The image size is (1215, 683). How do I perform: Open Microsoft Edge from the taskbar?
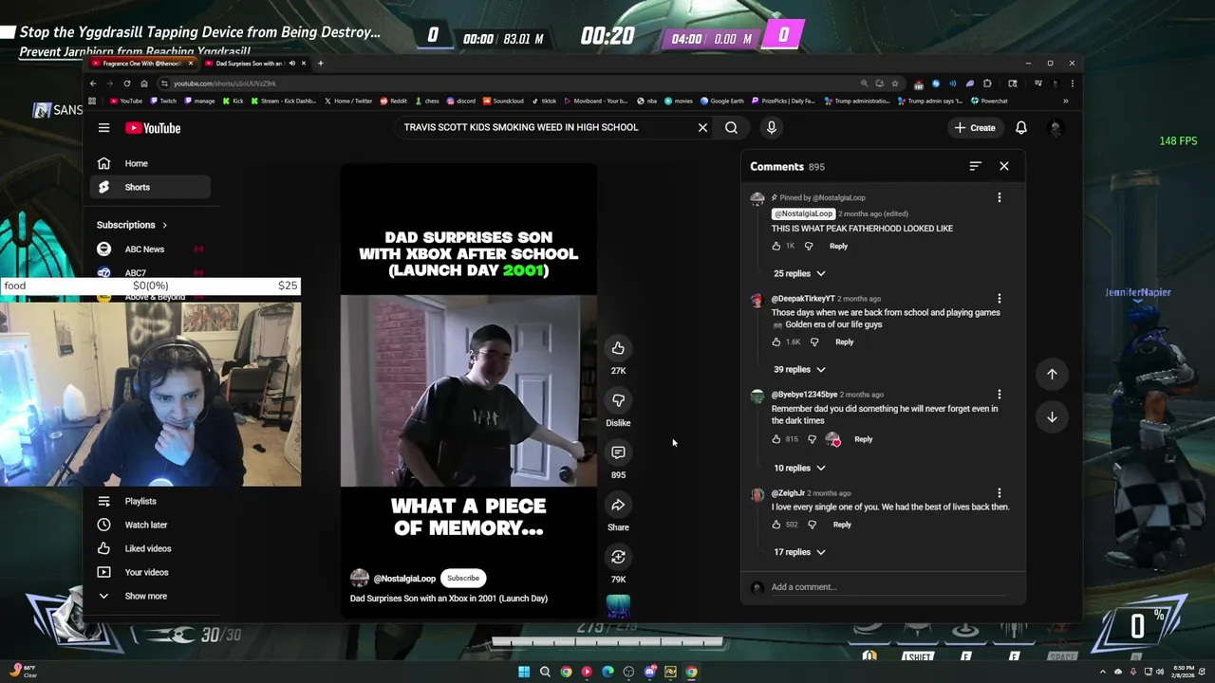[607, 672]
